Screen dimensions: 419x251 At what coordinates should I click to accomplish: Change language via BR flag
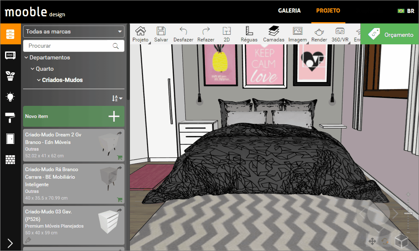pos(406,11)
